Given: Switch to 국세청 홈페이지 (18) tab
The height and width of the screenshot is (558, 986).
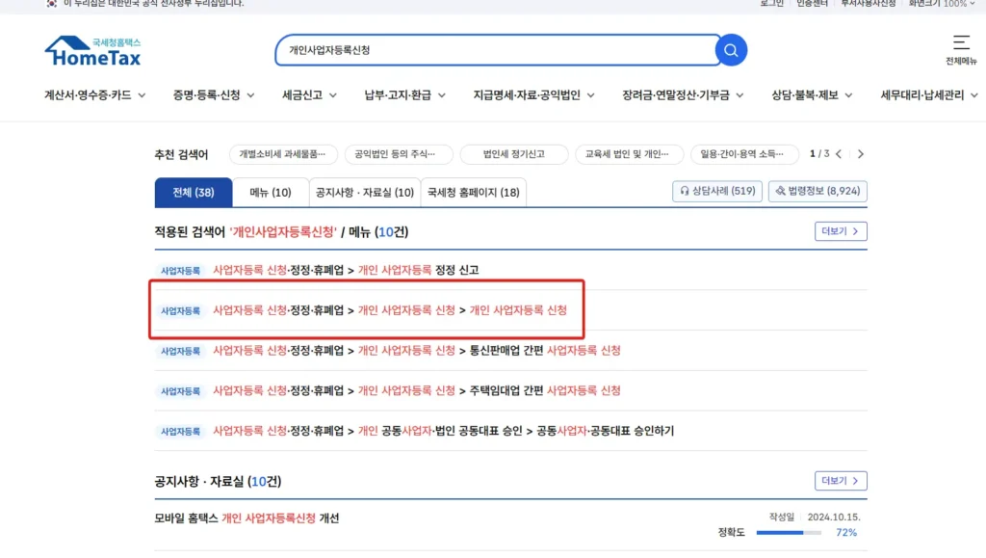Looking at the screenshot, I should coord(474,193).
